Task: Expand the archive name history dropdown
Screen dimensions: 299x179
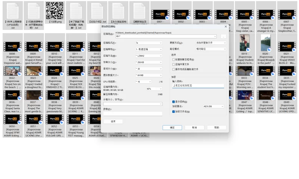Action: [215, 36]
